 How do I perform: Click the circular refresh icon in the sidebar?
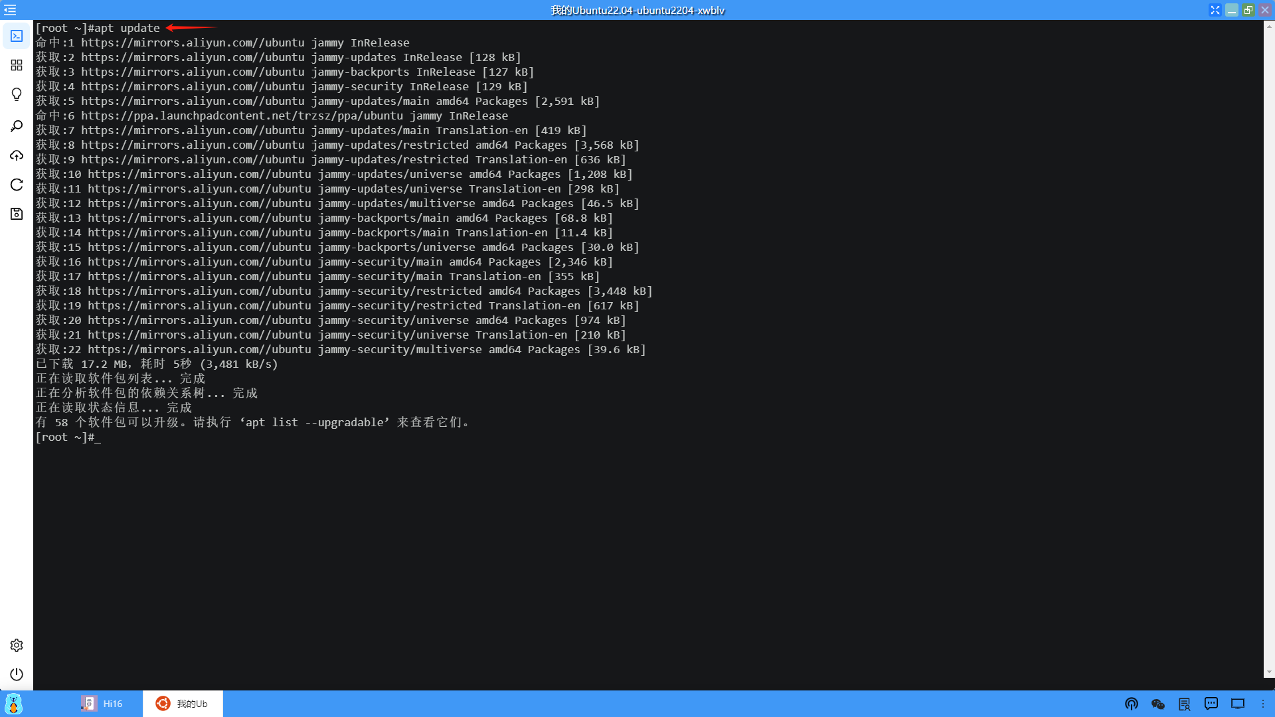17,185
